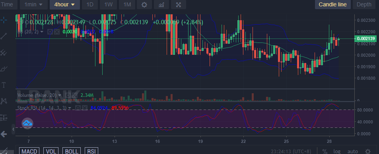Expand the Volume (false, 20) dropdown arrow
Viewport: 379px width, 154px height.
(x=60, y=95)
